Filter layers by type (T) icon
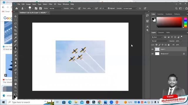This screenshot has width=188, height=105. tap(172, 37)
